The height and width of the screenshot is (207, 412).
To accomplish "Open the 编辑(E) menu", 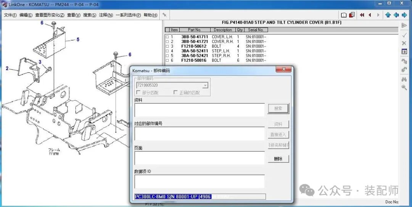I will pos(26,15).
